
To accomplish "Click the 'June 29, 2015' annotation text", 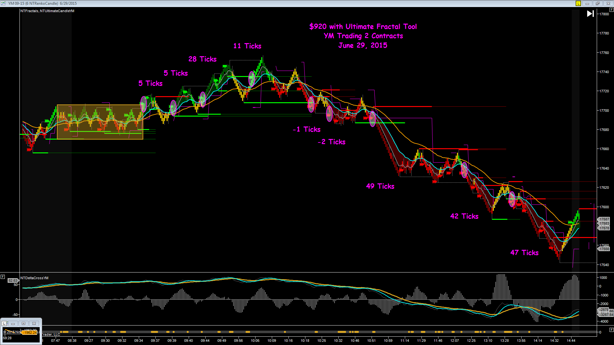I will (363, 45).
